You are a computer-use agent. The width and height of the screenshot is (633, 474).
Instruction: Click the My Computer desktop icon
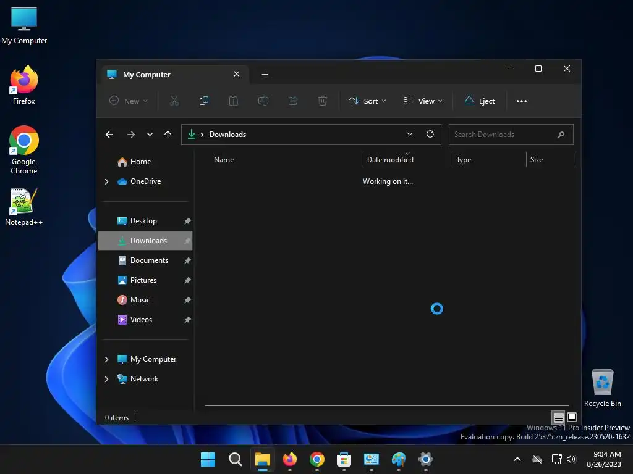pyautogui.click(x=24, y=26)
